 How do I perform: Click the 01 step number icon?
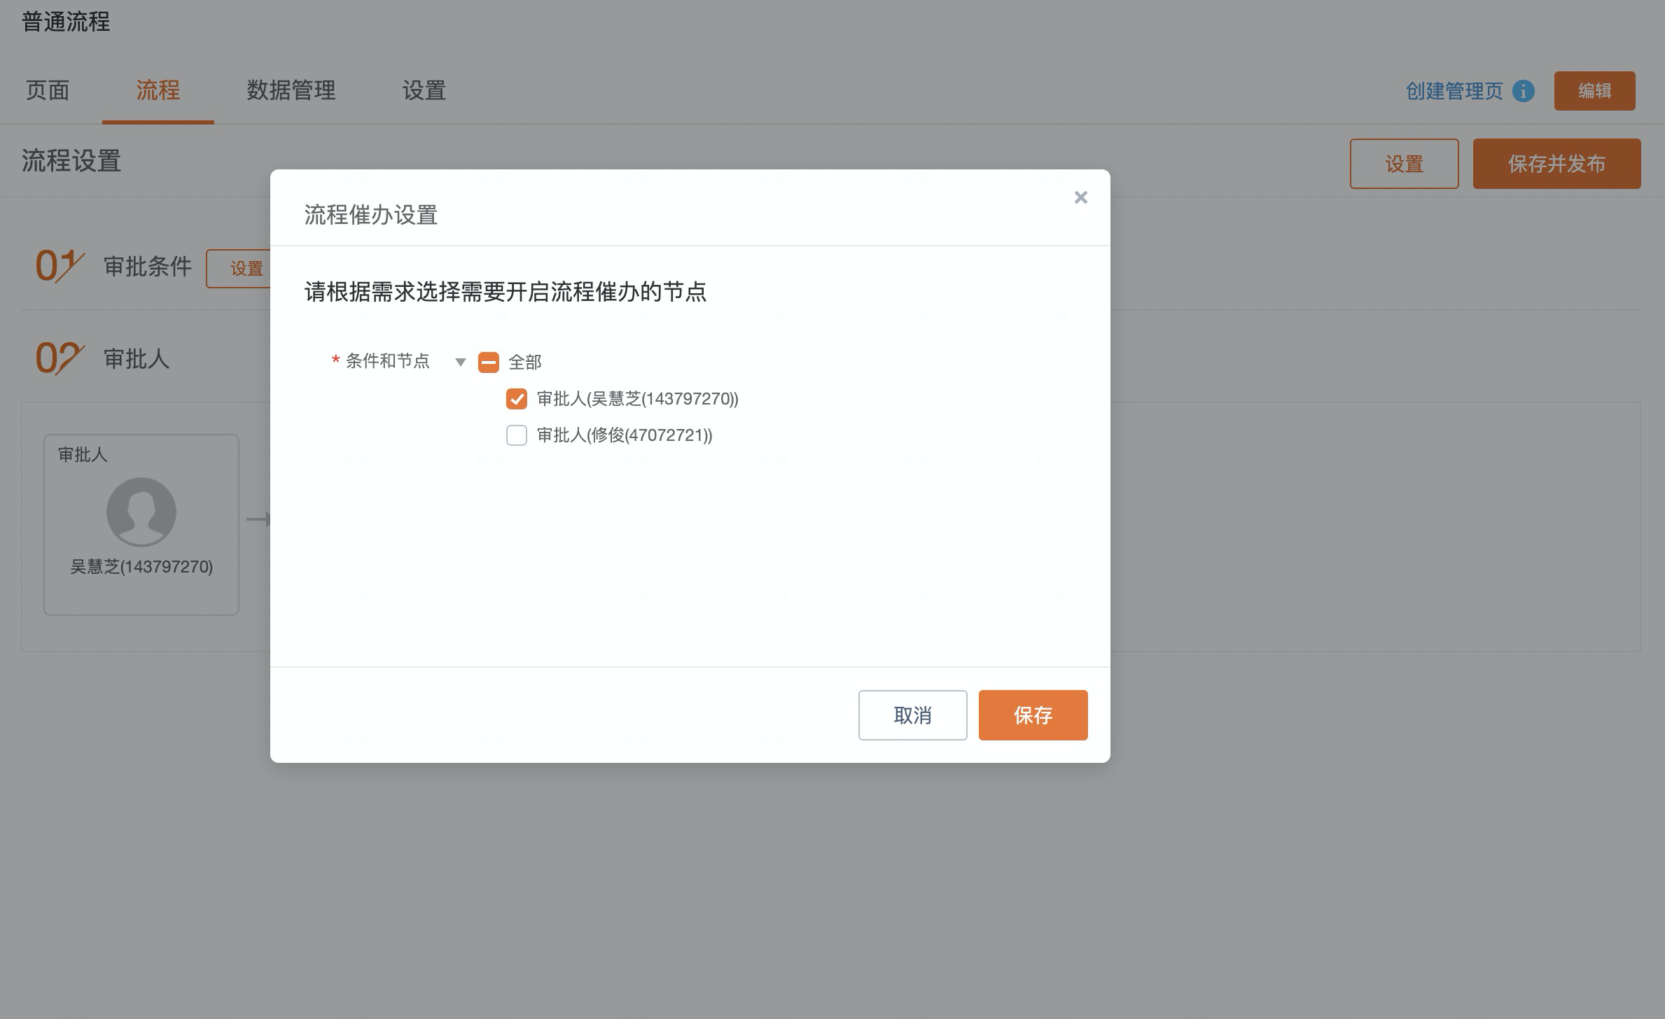point(60,267)
